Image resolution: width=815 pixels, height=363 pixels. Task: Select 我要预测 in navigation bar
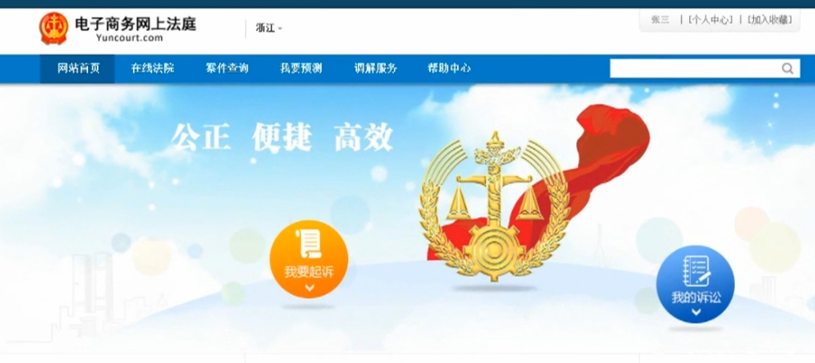301,69
